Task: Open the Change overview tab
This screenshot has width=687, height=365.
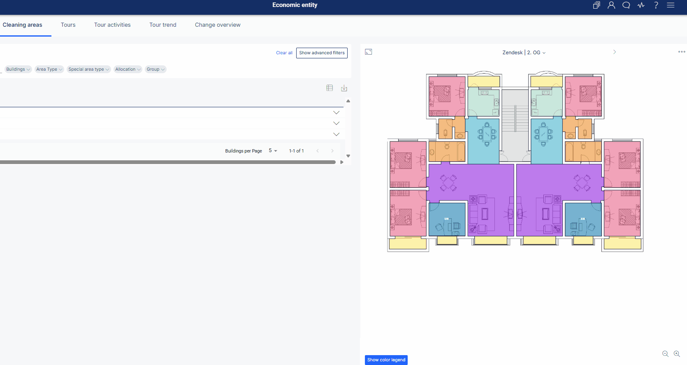Action: (x=218, y=25)
